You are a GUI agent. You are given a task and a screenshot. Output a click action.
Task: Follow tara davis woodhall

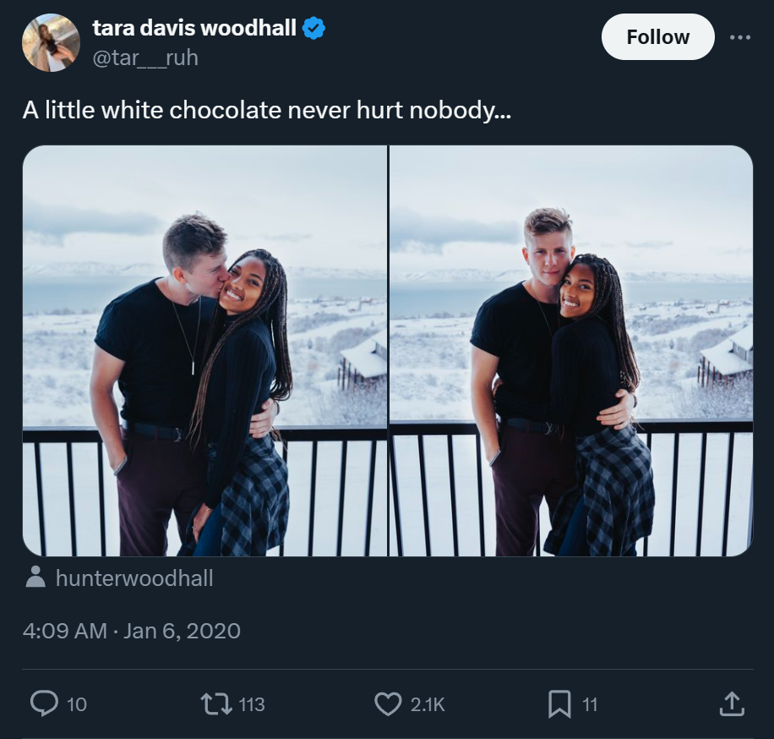point(657,37)
